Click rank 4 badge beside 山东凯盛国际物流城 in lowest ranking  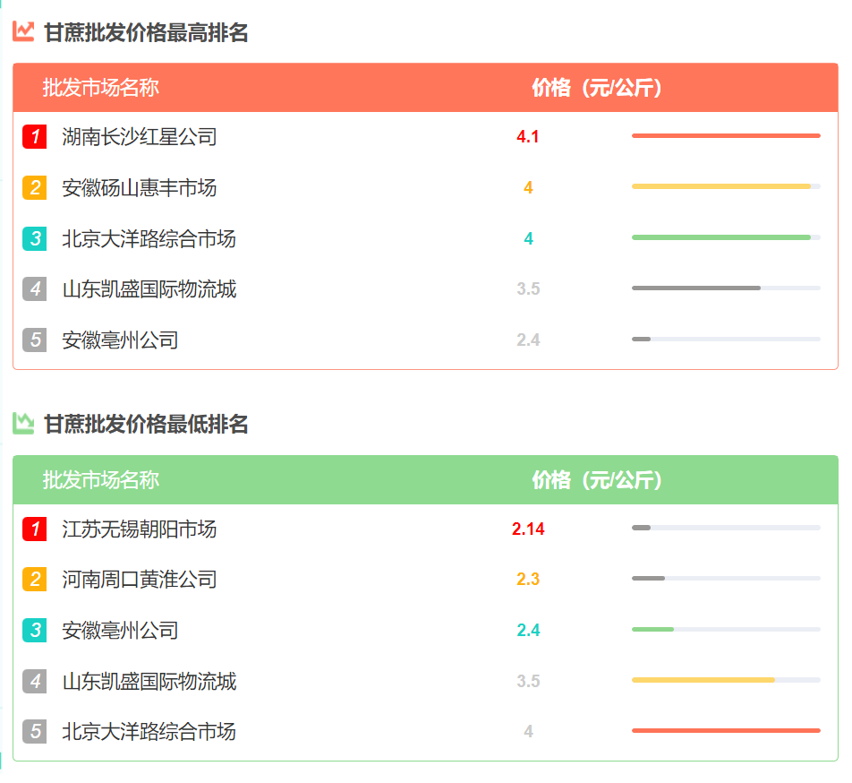click(34, 682)
